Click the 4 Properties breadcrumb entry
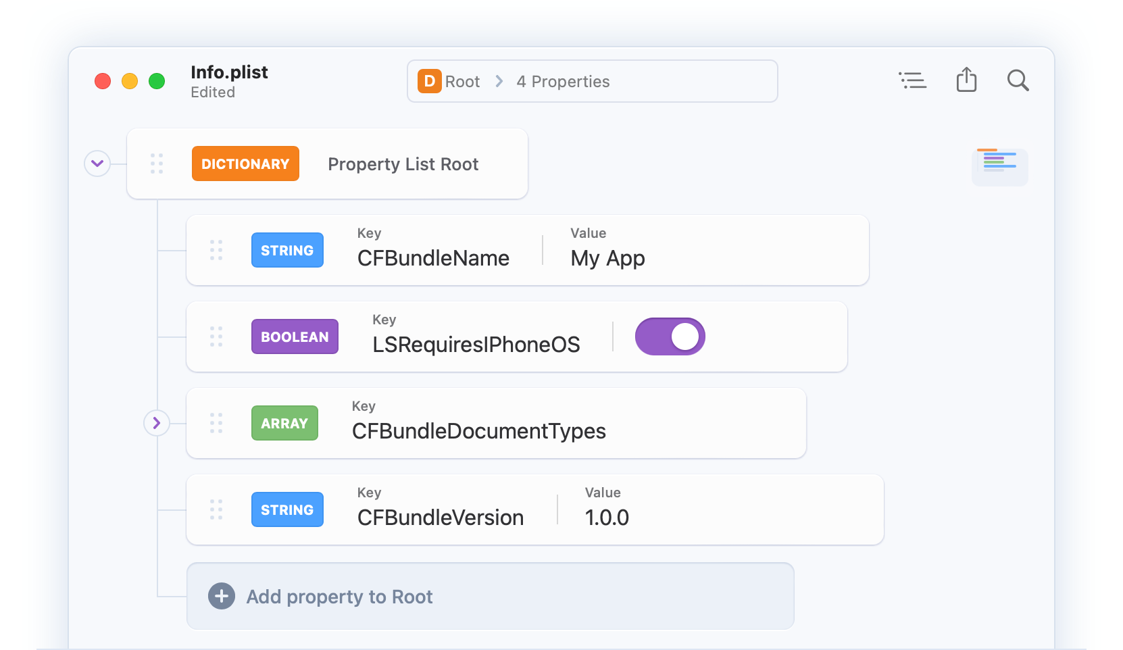This screenshot has width=1123, height=650. 563,81
